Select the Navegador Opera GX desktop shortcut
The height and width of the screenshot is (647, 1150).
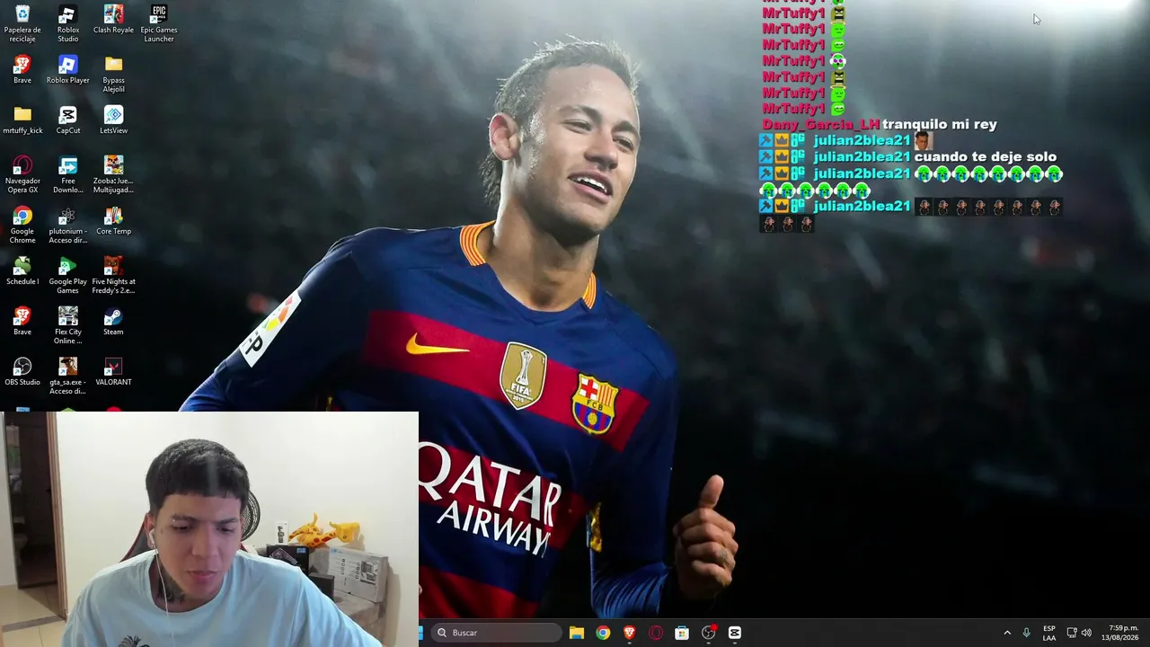click(22, 174)
